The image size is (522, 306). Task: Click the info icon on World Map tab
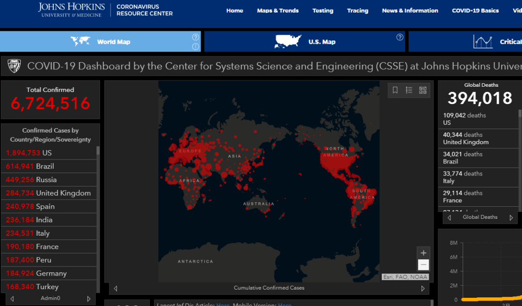point(195,47)
